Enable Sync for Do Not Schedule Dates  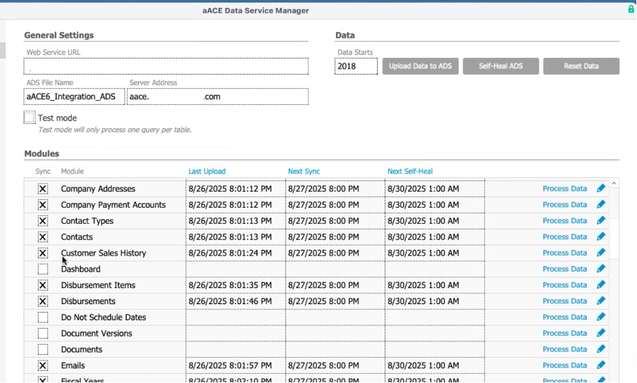tap(43, 318)
